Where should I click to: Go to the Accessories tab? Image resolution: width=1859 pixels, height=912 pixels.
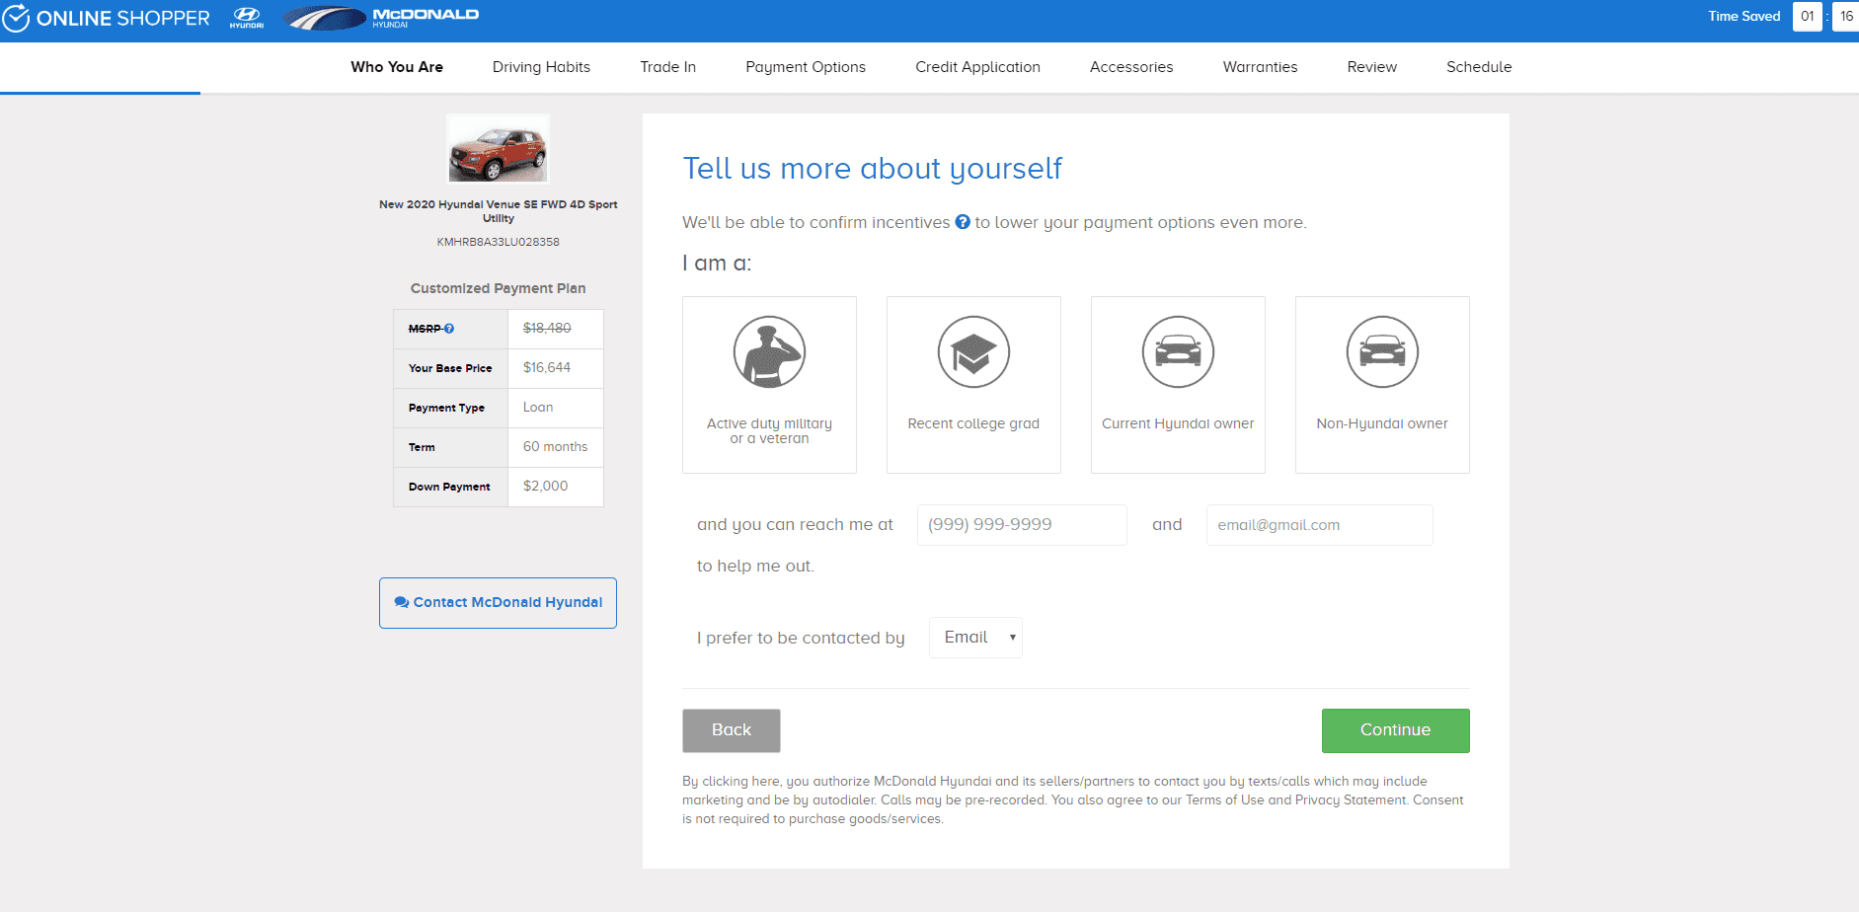pos(1131,67)
